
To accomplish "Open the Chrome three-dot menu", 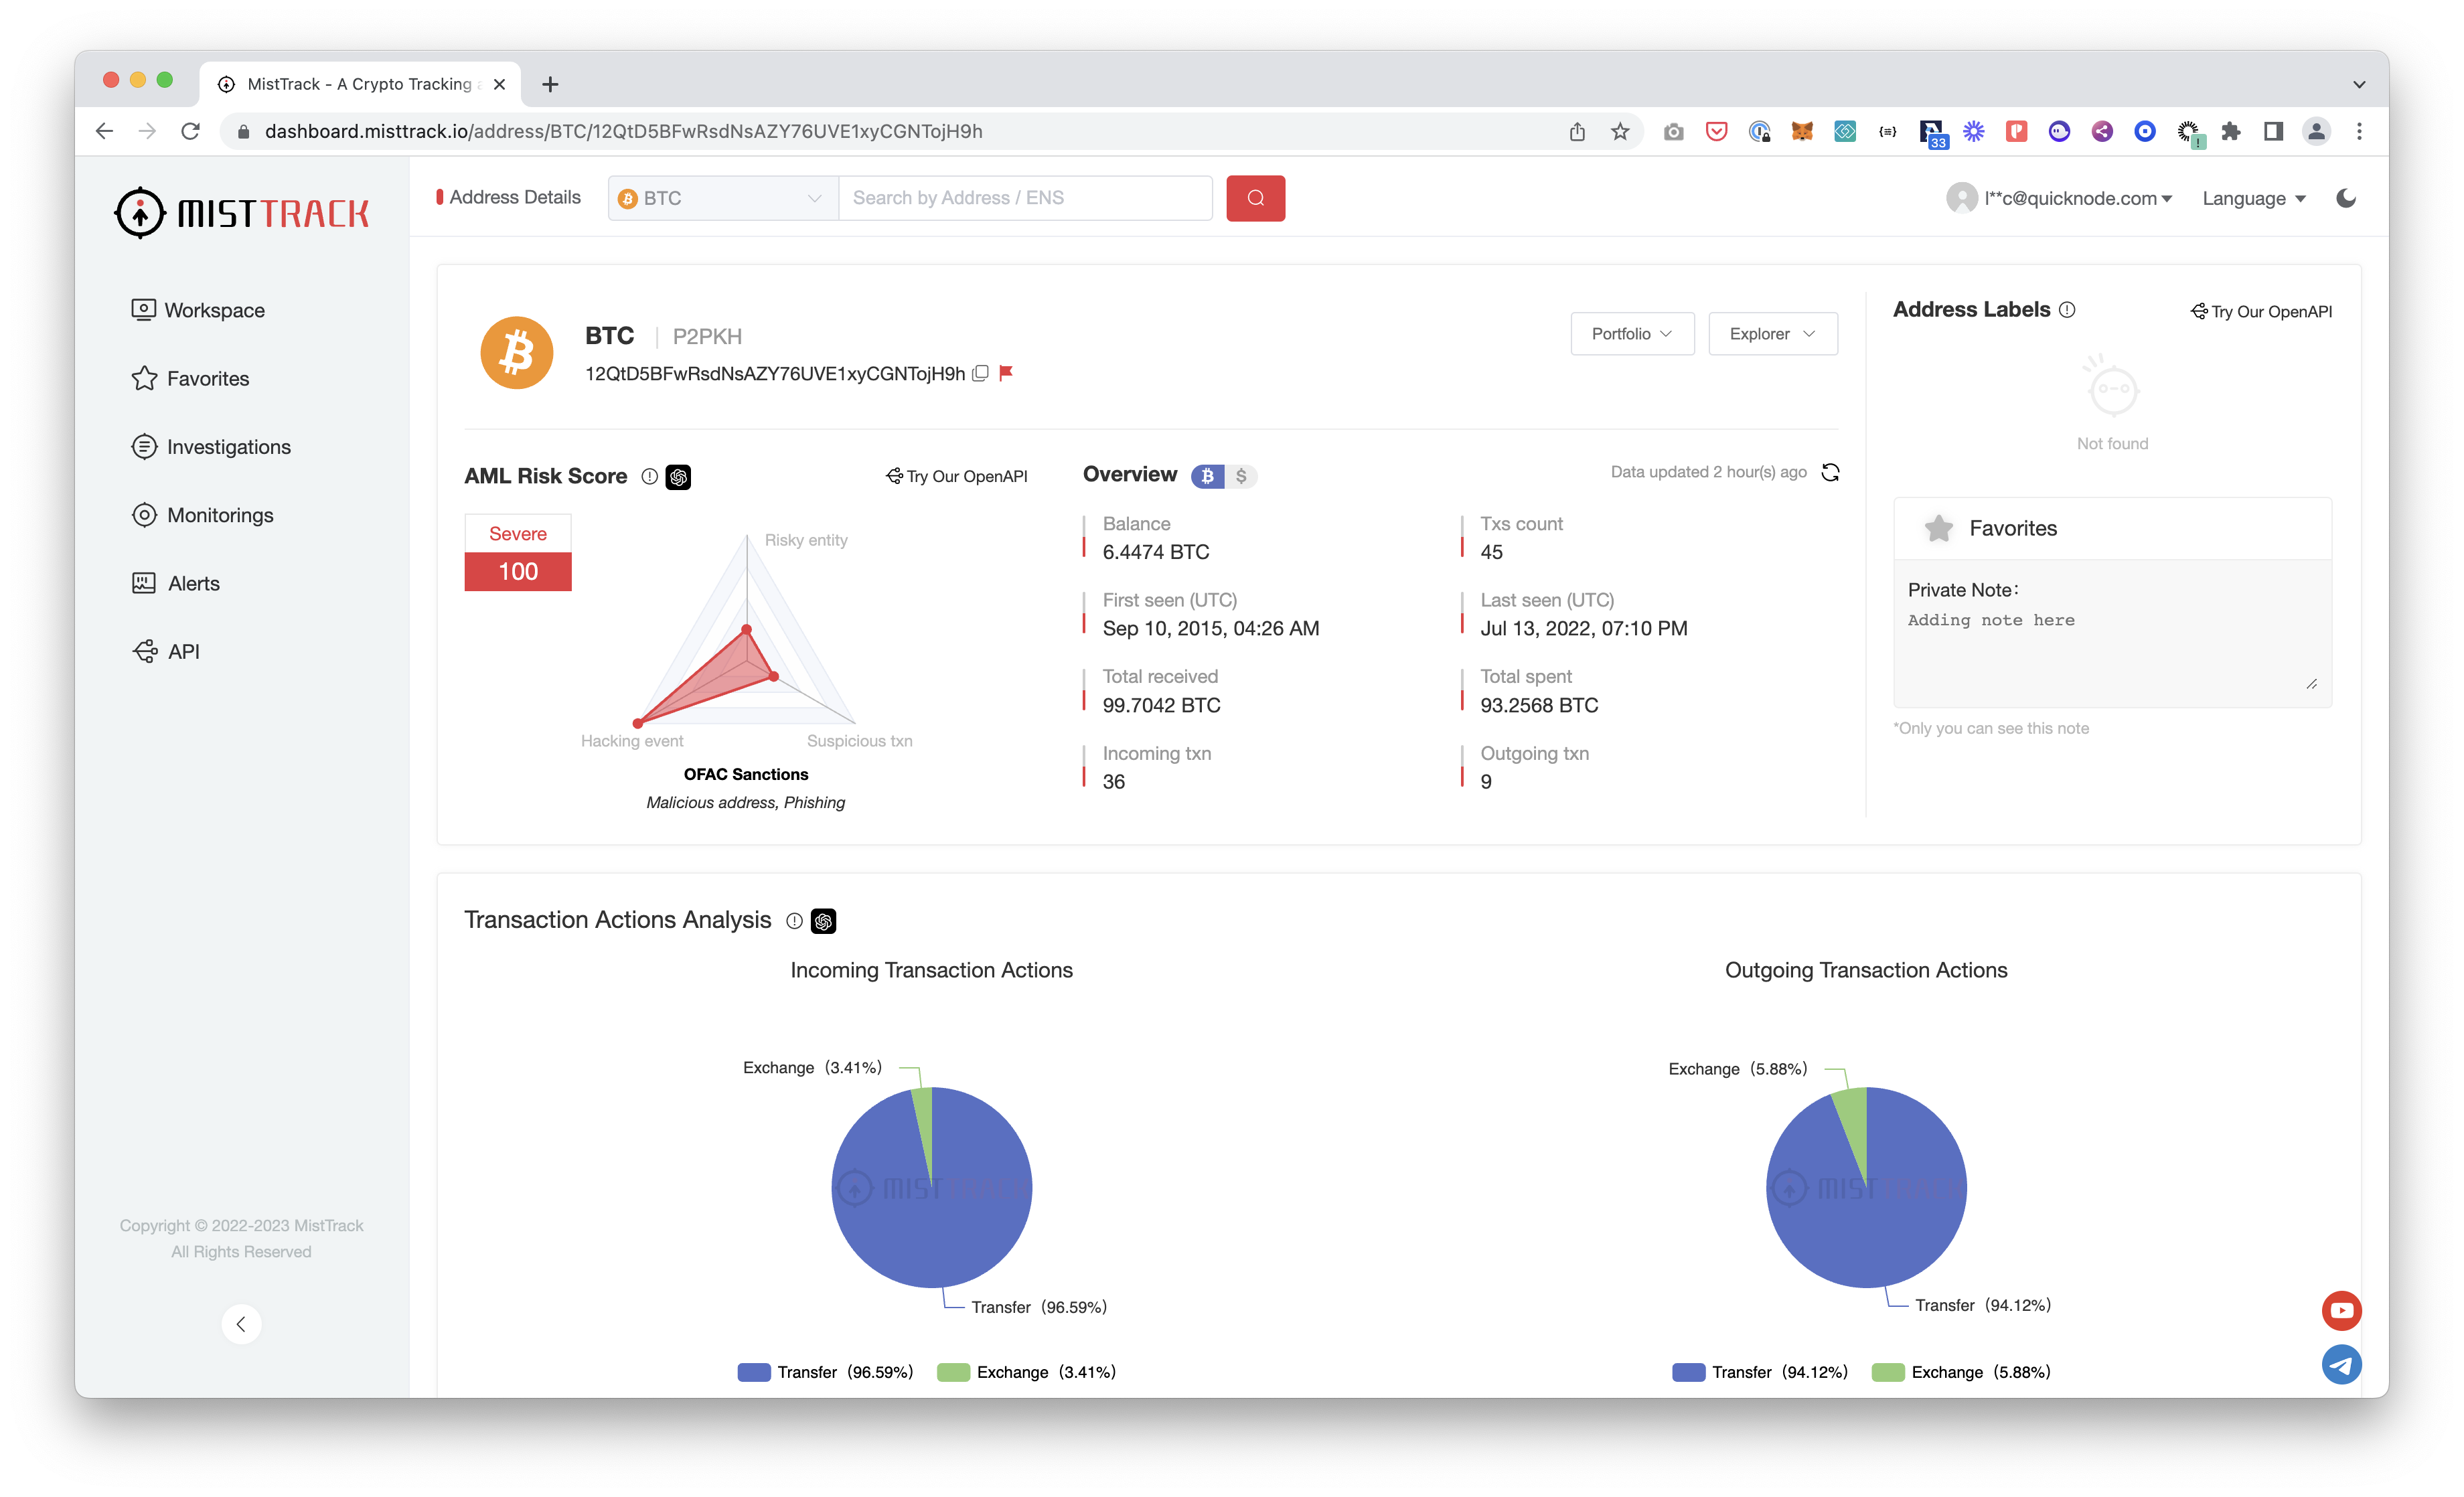I will [x=2359, y=131].
